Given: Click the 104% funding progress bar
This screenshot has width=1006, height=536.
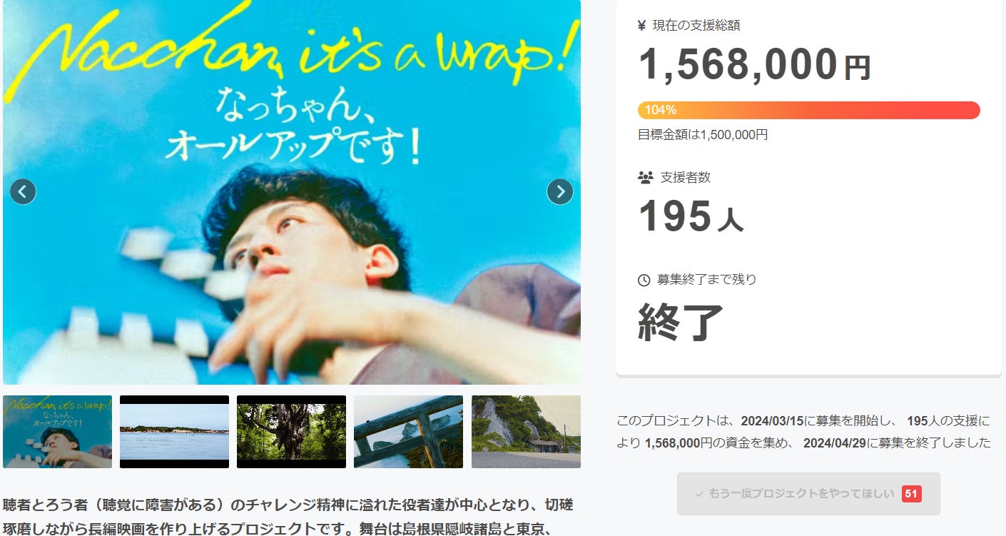Looking at the screenshot, I should [x=808, y=110].
